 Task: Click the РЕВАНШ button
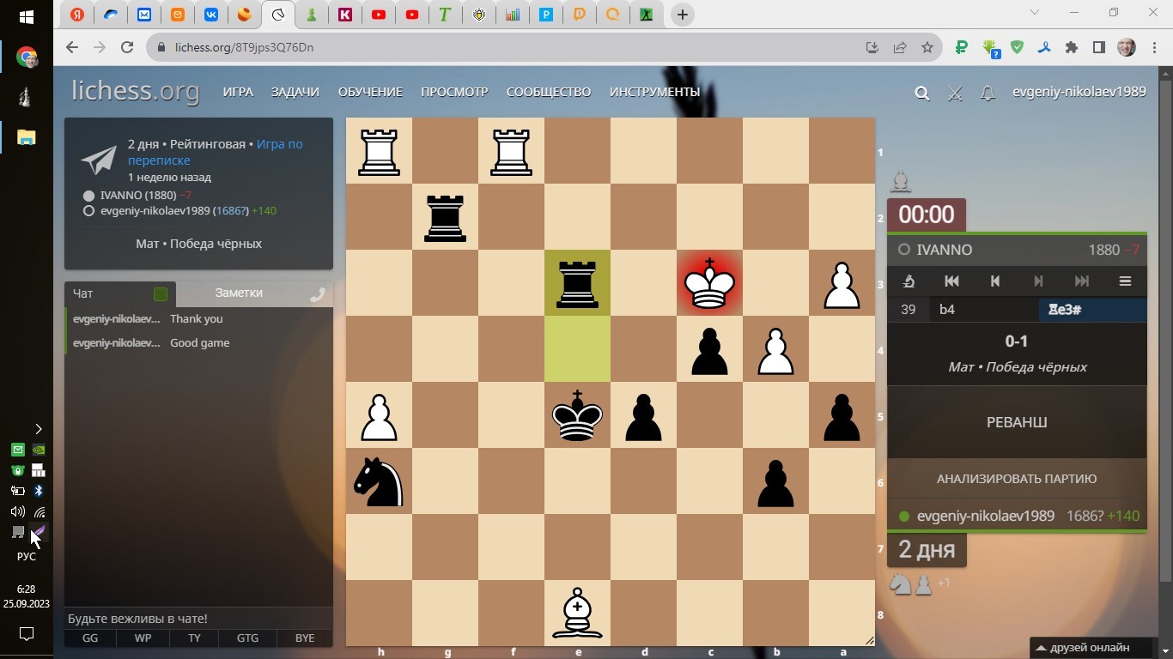tap(1017, 422)
